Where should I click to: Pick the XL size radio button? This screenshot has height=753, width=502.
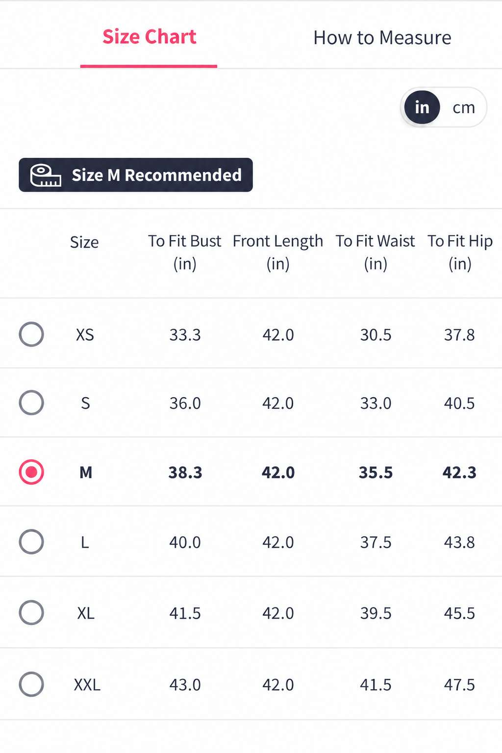pyautogui.click(x=31, y=612)
